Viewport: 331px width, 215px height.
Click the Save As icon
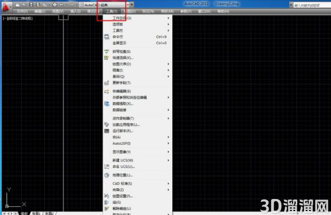click(x=38, y=4)
